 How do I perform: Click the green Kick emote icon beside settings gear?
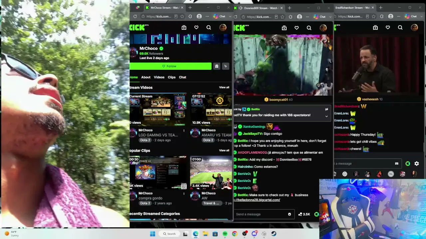click(x=408, y=163)
